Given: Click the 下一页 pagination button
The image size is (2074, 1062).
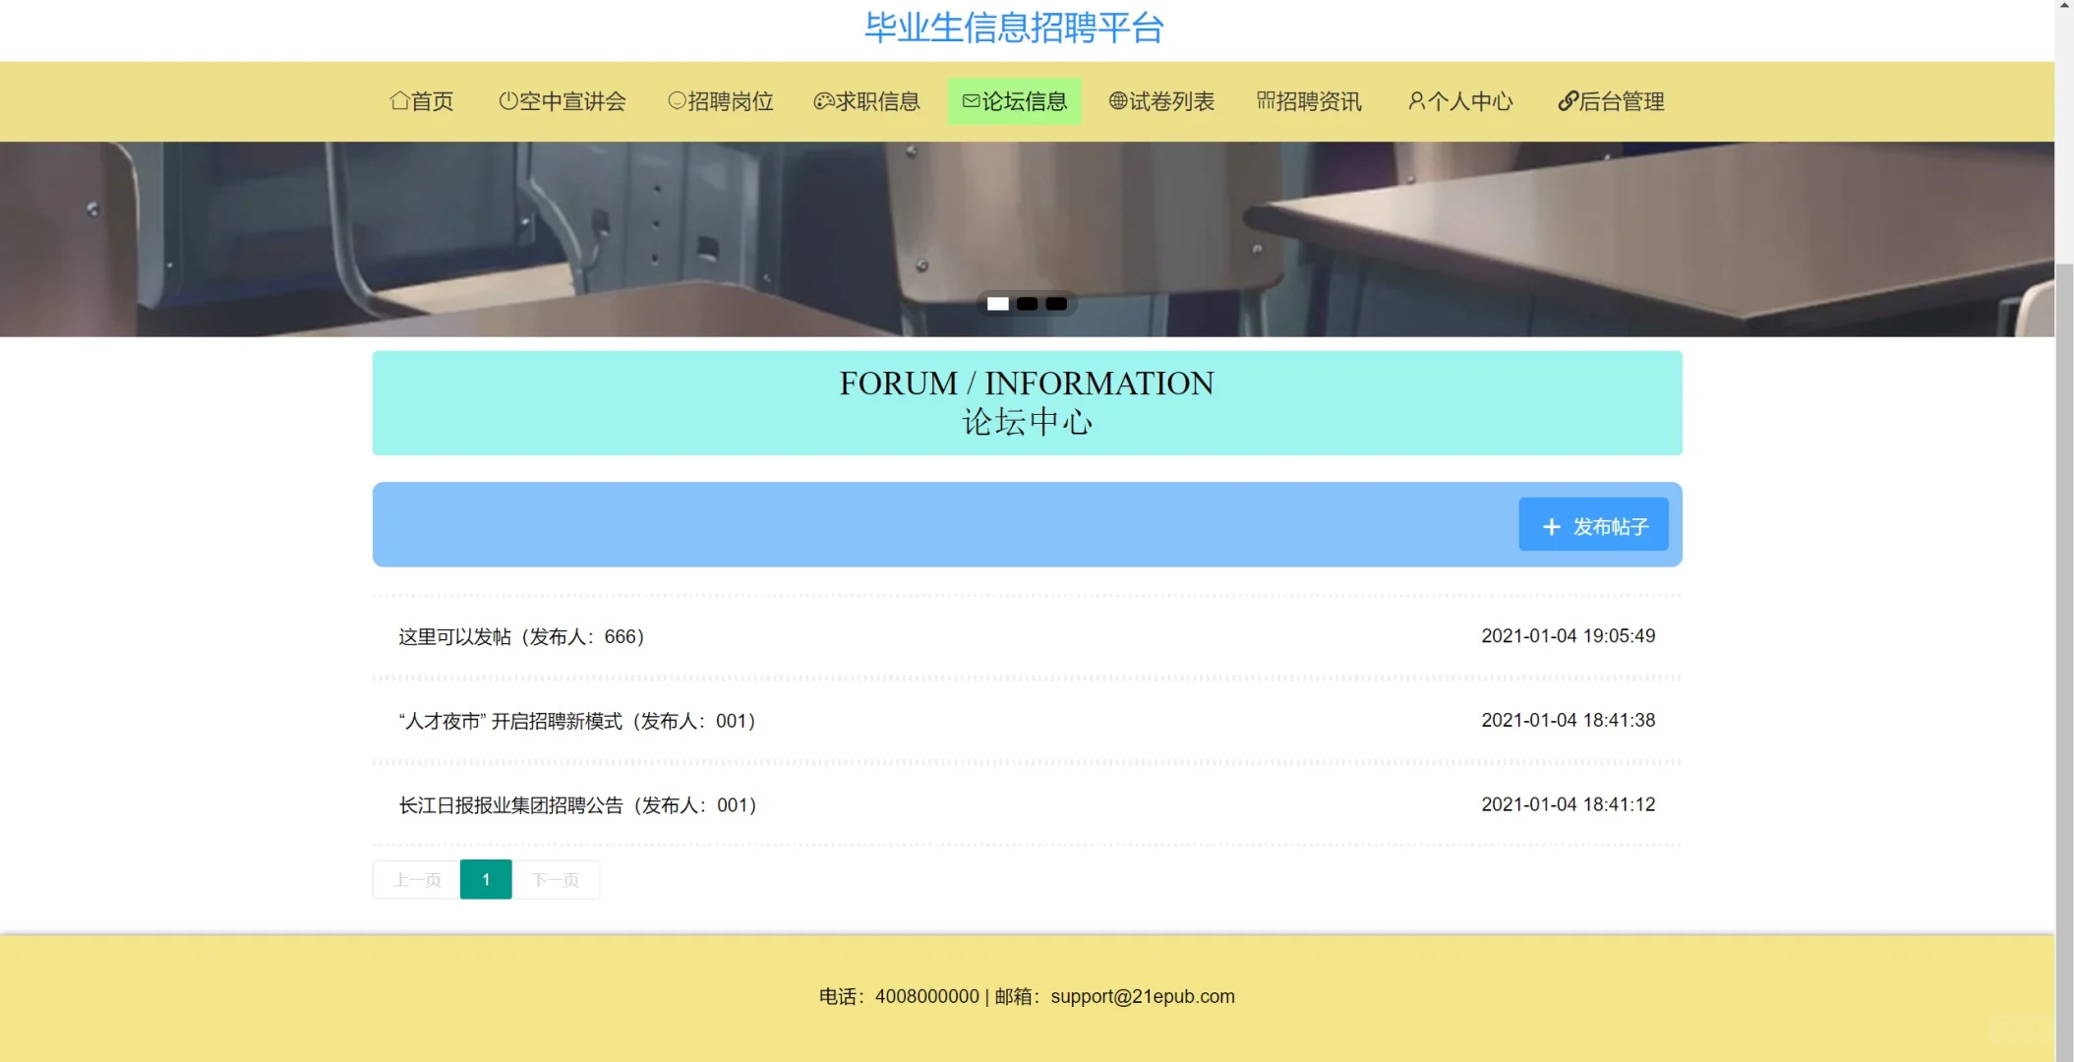Looking at the screenshot, I should click(x=557, y=879).
